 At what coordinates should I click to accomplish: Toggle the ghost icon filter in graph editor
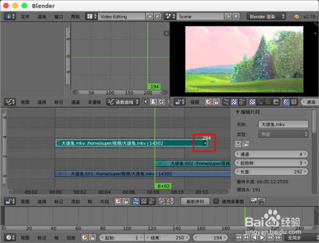point(153,102)
